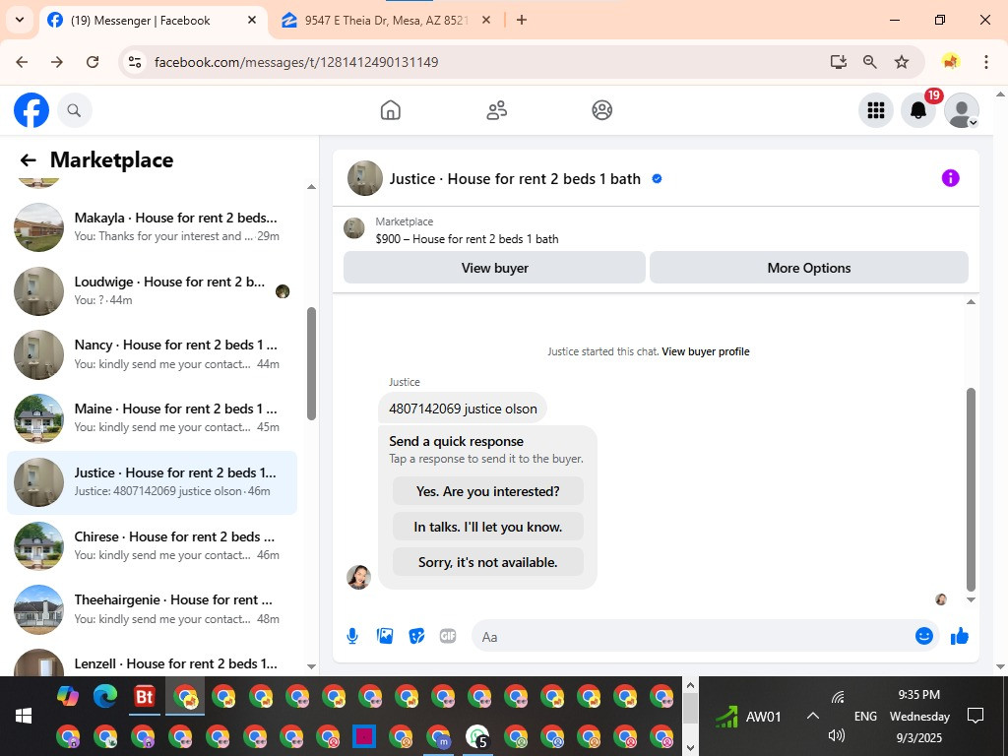Click the conversation list scrollbar
Screen dimensions: 1008x756
(312, 364)
